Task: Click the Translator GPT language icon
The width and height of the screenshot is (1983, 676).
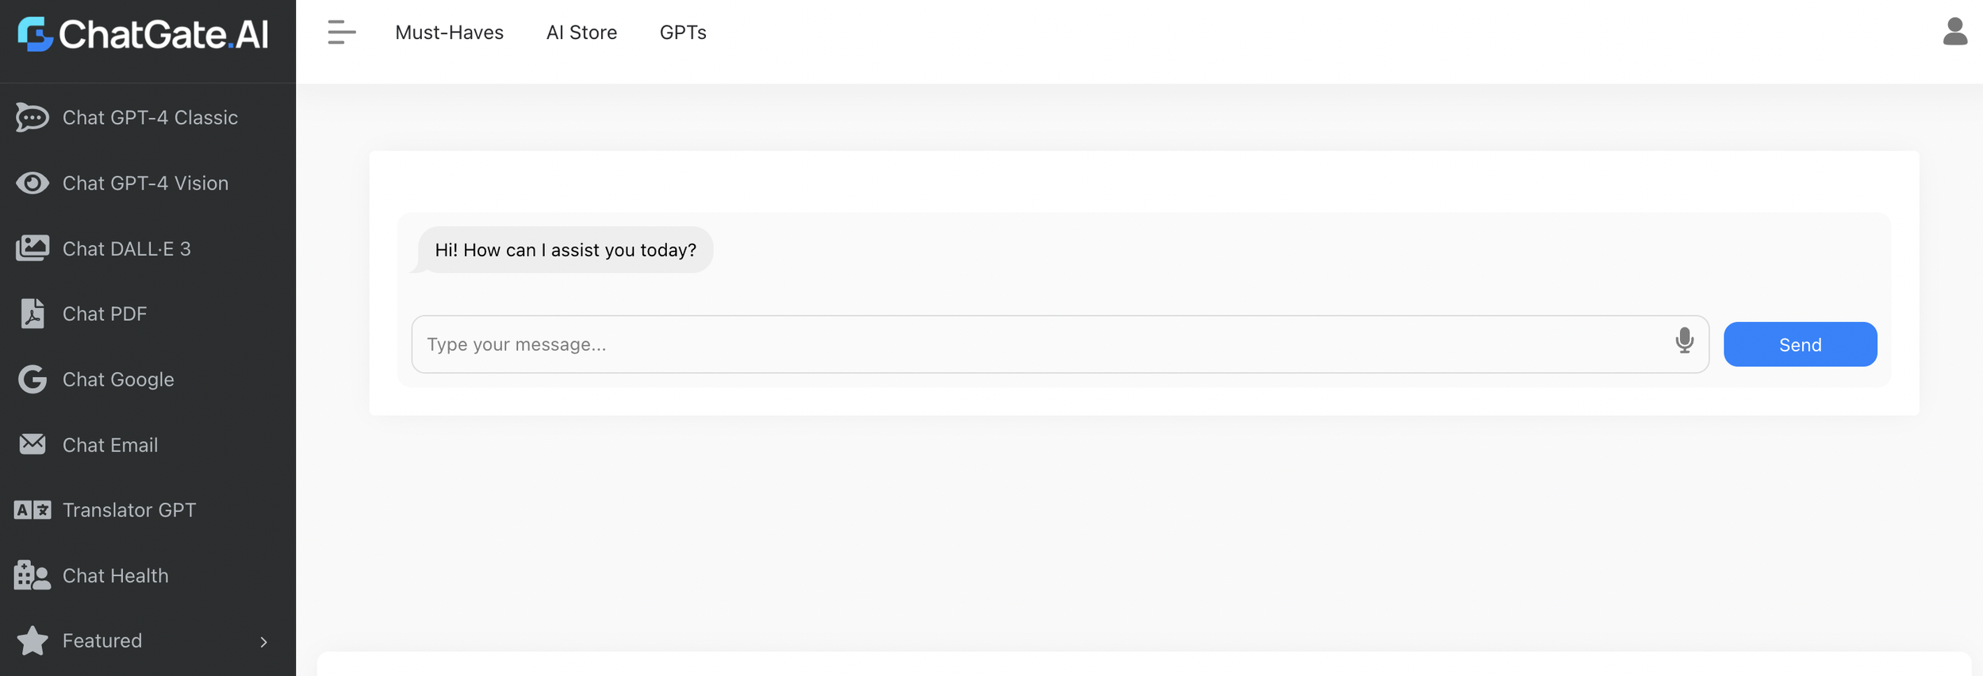Action: coord(32,510)
